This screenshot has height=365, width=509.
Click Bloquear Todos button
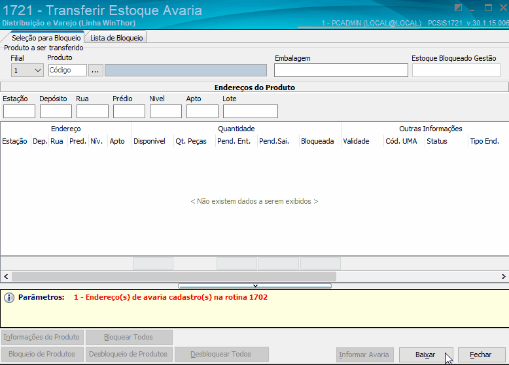pyautogui.click(x=129, y=337)
